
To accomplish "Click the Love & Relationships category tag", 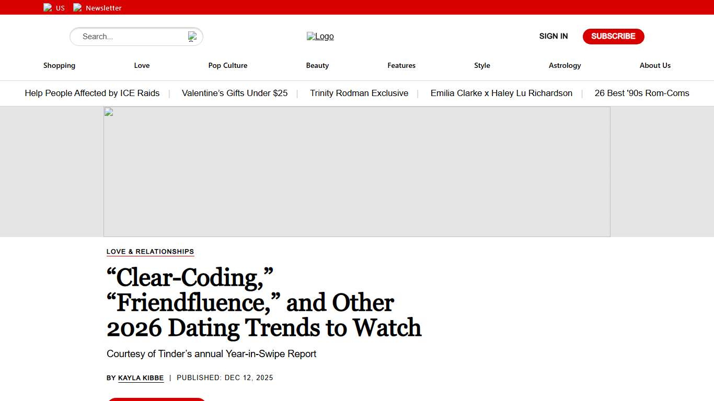I will 150,252.
